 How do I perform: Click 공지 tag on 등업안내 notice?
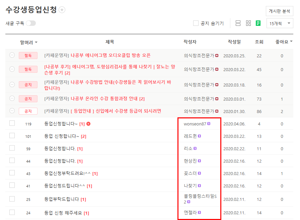tap(28, 111)
